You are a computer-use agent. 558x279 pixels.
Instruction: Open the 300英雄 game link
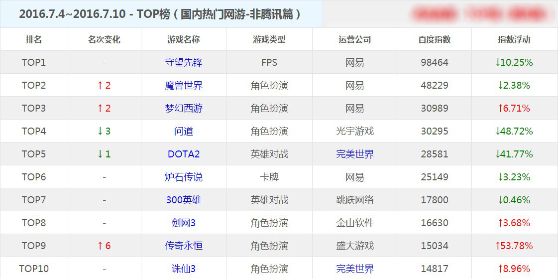pyautogui.click(x=184, y=200)
